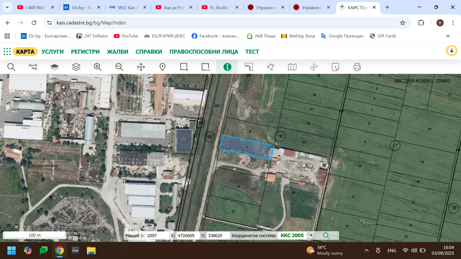This screenshot has height=259, width=461.
Task: Open the УСЛУГИ menu
Action: click(52, 52)
